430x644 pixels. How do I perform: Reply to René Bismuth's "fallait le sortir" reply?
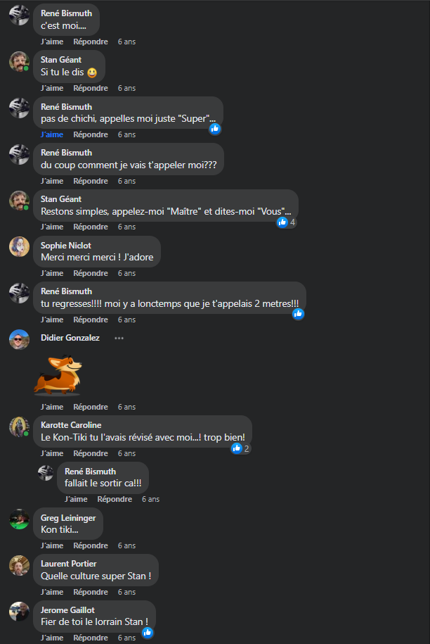(x=115, y=500)
